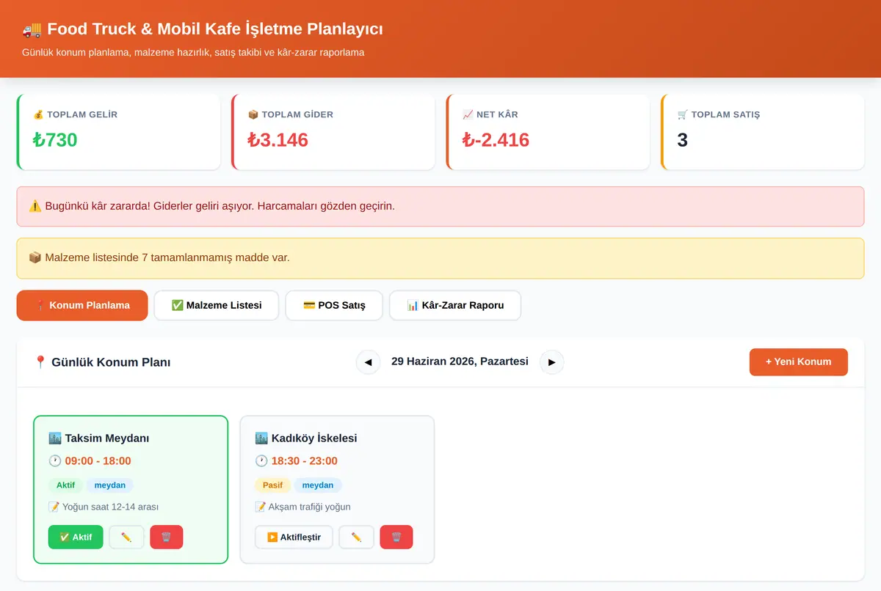881x591 pixels.
Task: Show the Kâr-Zarar Raporu tab
Action: coord(455,305)
